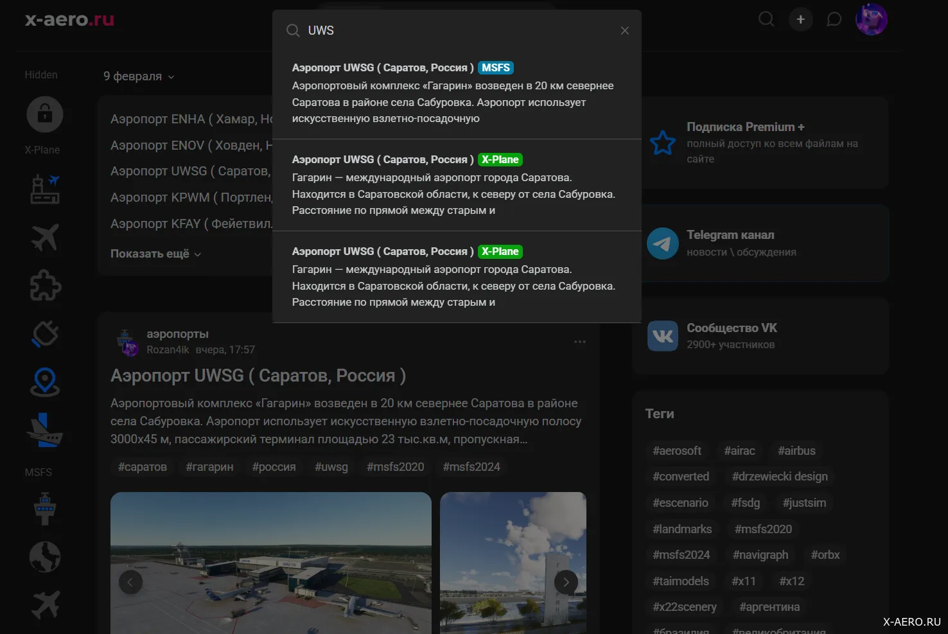The height and width of the screenshot is (634, 948).
Task: Click the plus button to add content
Action: pos(800,19)
